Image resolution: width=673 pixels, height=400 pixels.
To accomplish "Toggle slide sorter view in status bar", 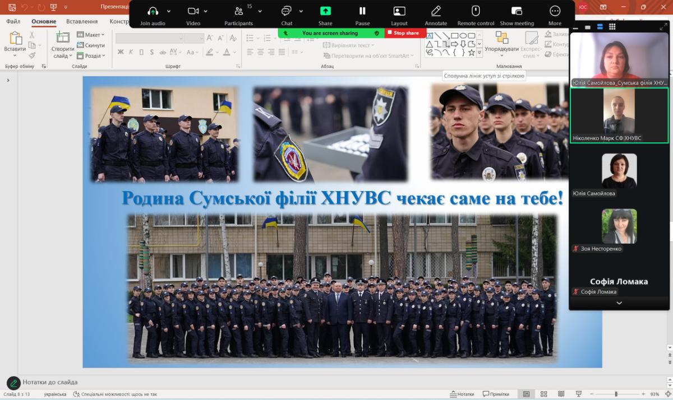I will (543, 394).
